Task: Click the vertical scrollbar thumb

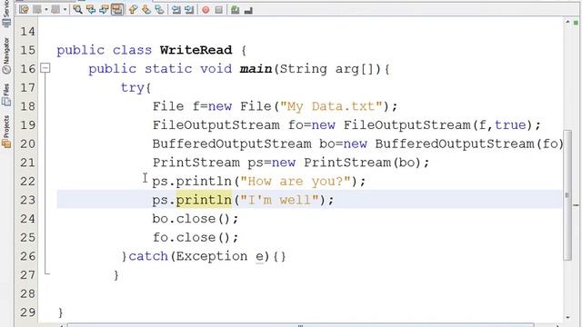Action: 567,195
